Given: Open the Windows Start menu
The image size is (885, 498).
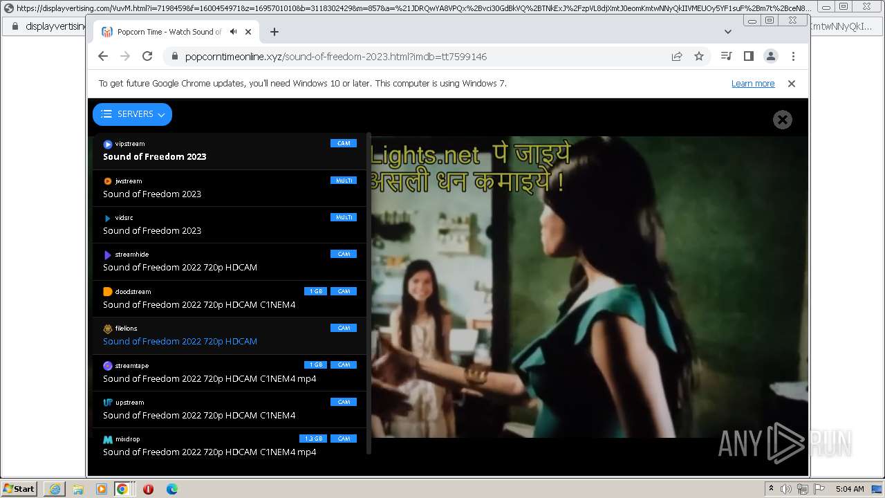Looking at the screenshot, I should pos(19,489).
